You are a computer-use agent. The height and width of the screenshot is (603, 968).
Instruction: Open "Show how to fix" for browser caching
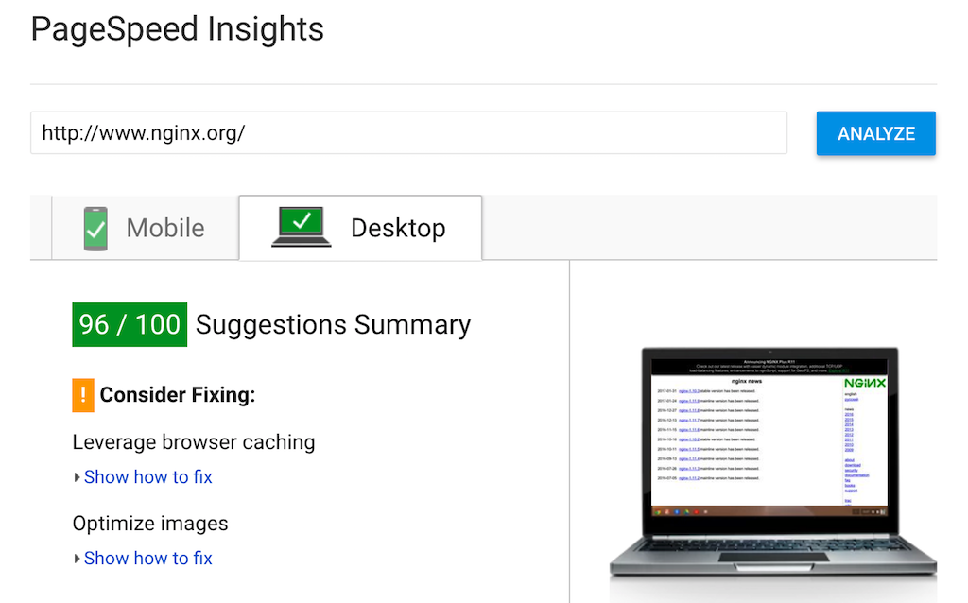click(148, 477)
